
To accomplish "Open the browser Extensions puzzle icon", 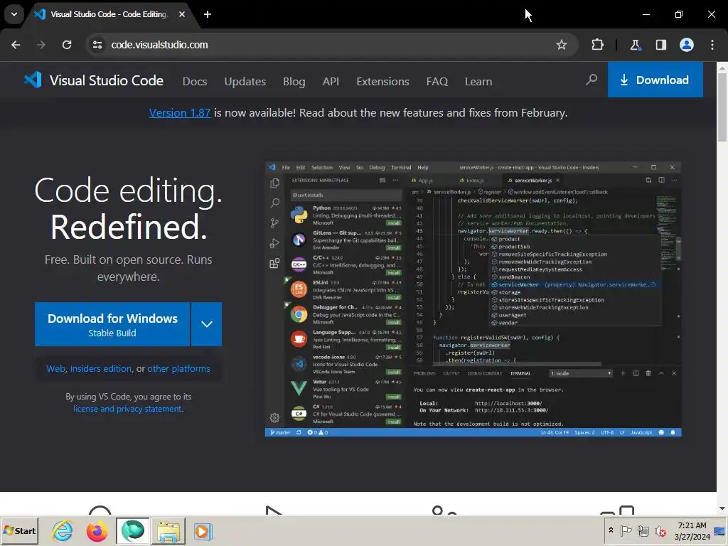I will (x=597, y=45).
